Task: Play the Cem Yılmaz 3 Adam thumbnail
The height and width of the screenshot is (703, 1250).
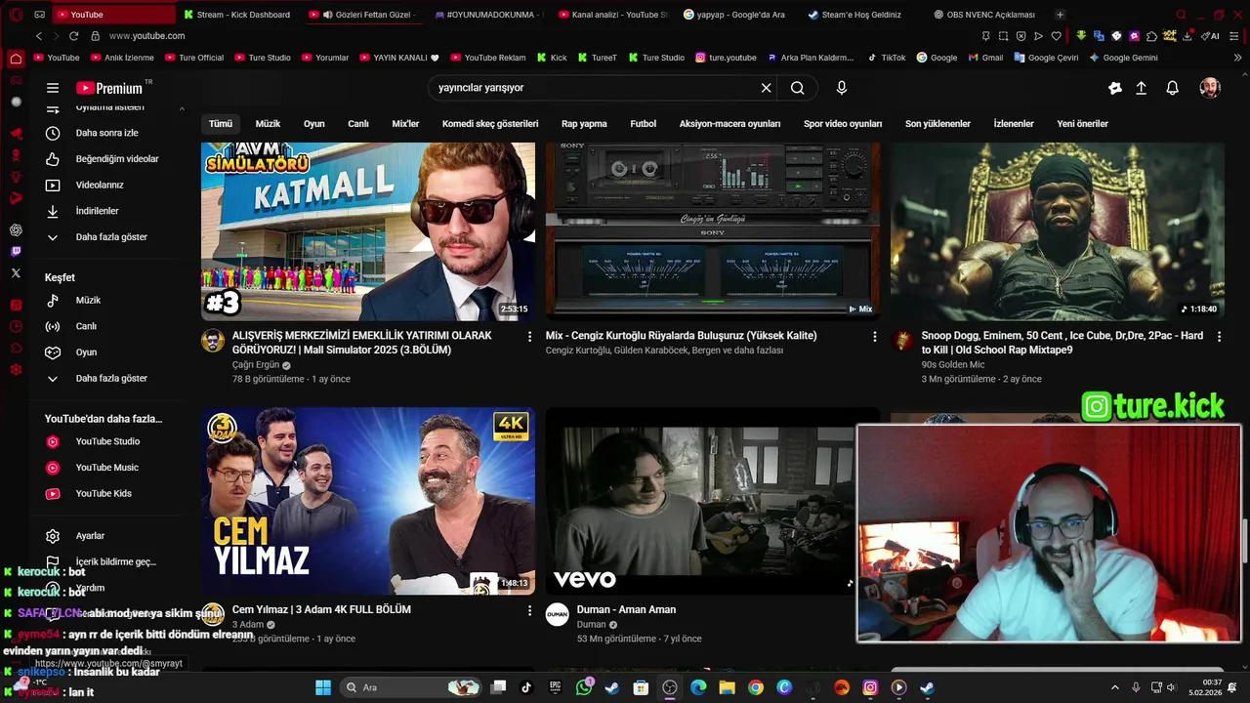Action: 368,501
